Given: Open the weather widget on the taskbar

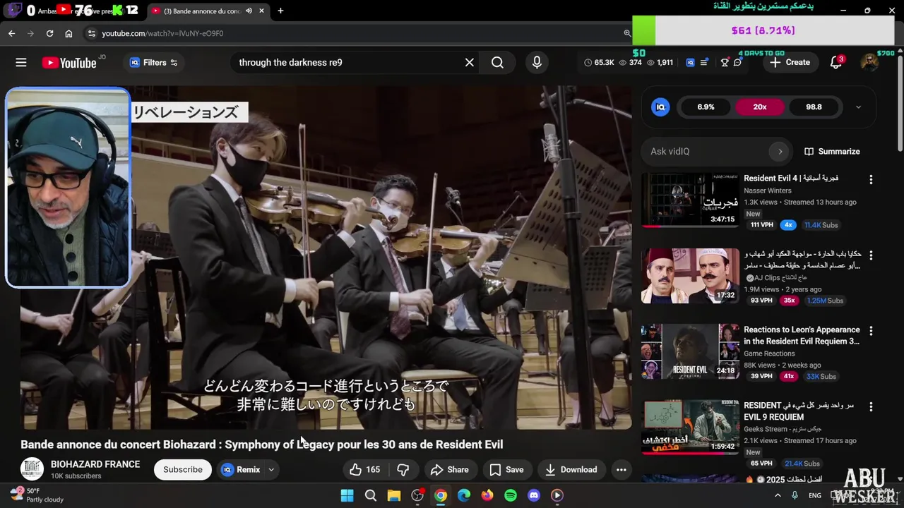Looking at the screenshot, I should [x=37, y=495].
